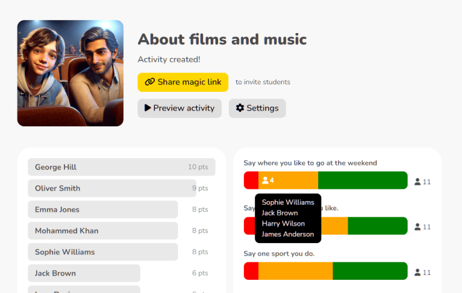Click the gear icon beside Settings

pyautogui.click(x=240, y=108)
